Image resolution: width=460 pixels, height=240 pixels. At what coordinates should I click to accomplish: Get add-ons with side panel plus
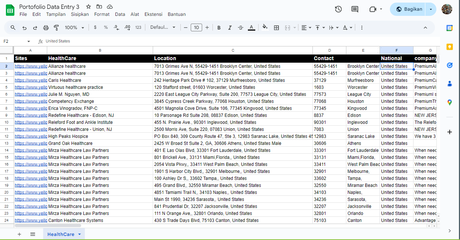click(x=450, y=132)
